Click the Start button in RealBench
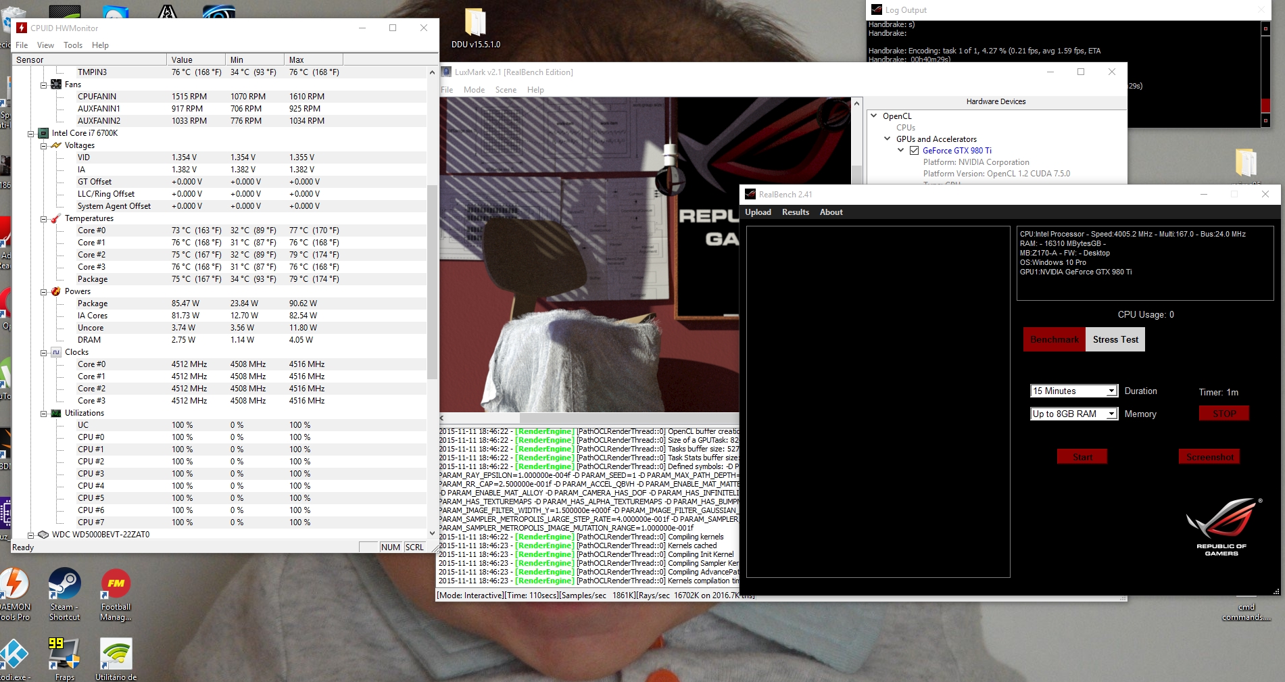This screenshot has height=682, width=1285. pyautogui.click(x=1082, y=457)
